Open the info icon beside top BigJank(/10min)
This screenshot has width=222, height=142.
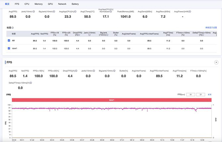[54, 11]
